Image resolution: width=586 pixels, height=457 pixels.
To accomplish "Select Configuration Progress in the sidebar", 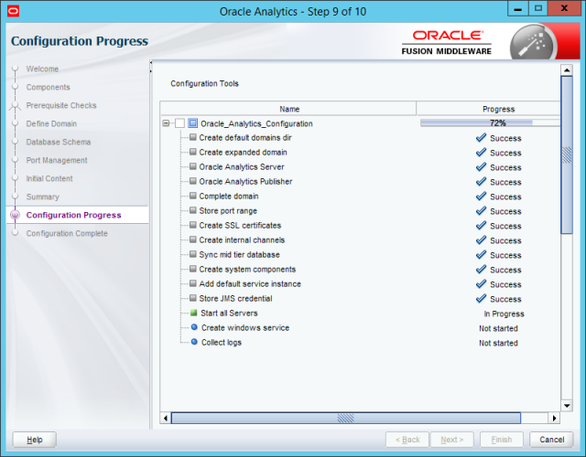I will (x=73, y=215).
